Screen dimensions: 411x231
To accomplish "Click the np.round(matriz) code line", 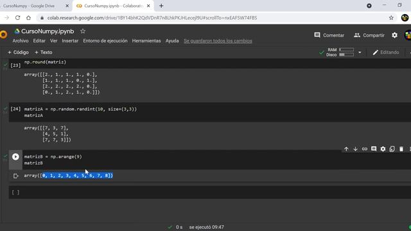I will pos(45,62).
